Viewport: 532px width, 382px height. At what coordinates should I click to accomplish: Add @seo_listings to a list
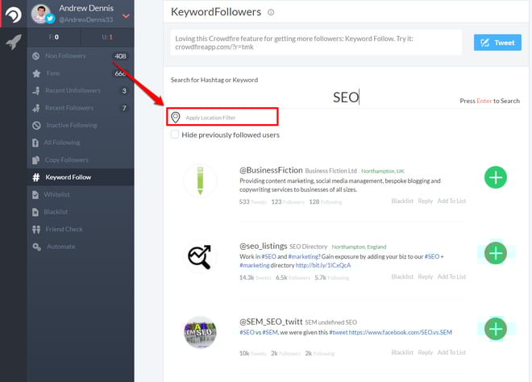point(451,276)
